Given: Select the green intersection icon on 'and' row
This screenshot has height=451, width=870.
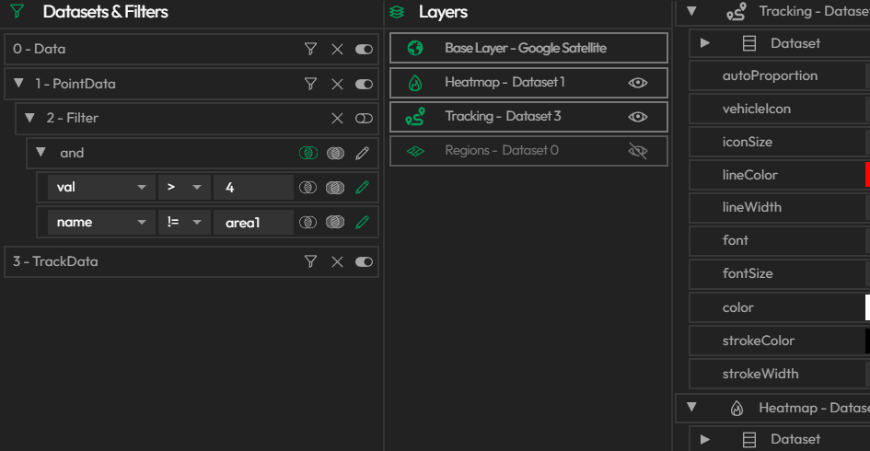Looking at the screenshot, I should (308, 153).
